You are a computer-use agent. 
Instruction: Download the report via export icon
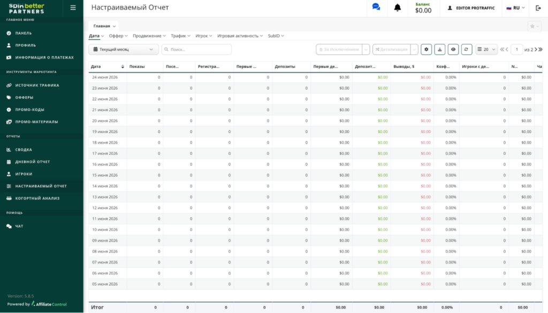pos(440,50)
